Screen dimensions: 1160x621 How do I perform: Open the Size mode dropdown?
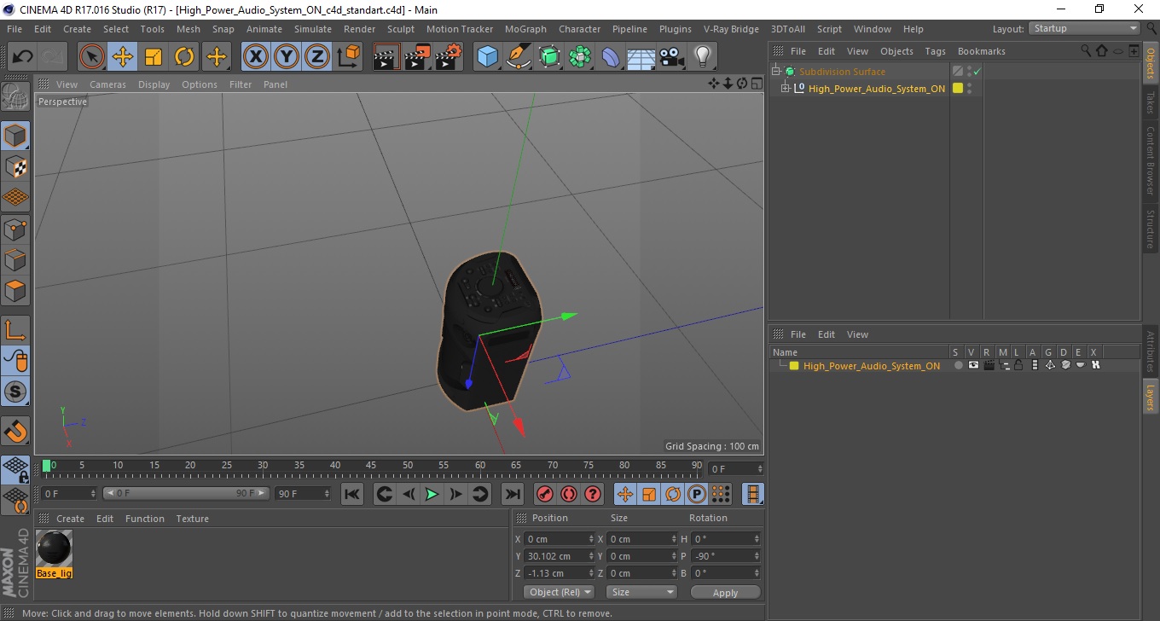[641, 592]
